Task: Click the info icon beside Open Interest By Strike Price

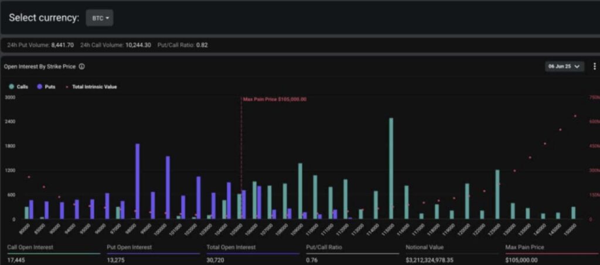Action: pos(82,67)
